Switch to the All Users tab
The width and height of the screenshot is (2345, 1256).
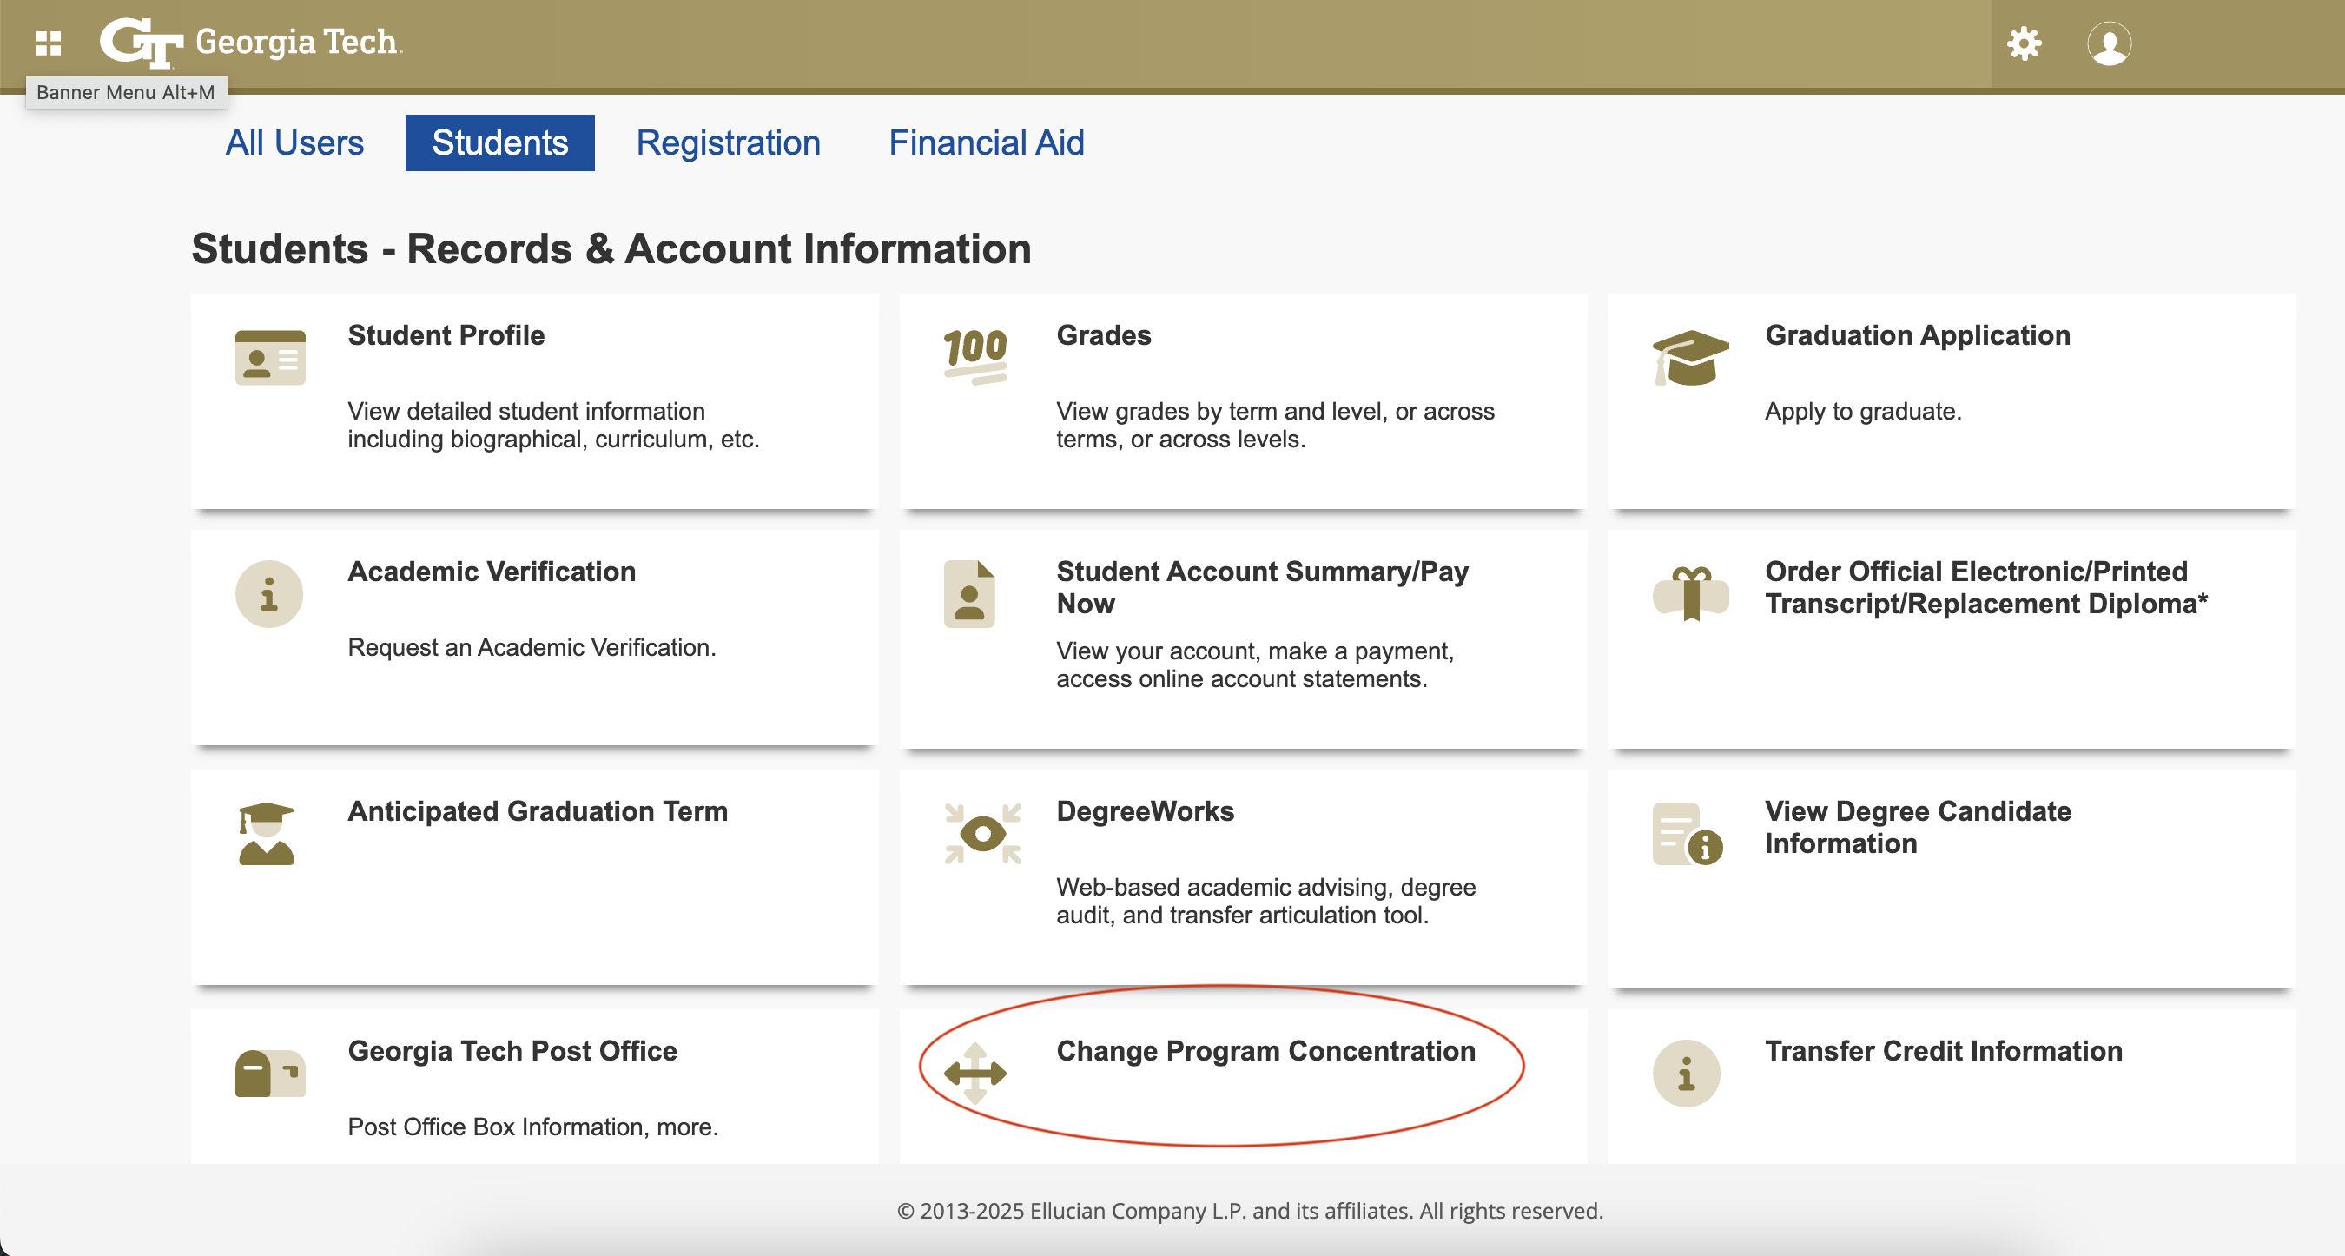click(294, 143)
